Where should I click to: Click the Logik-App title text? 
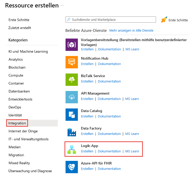coord(89,146)
